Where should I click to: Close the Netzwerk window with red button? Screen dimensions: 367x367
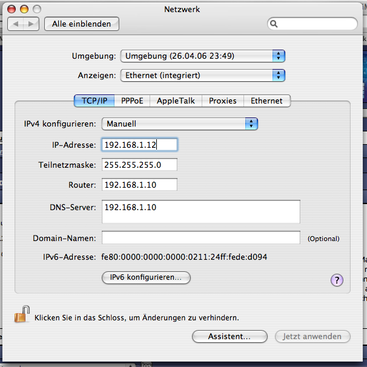[12, 9]
